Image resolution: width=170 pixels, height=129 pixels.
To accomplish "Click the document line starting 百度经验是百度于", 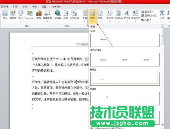I will [x=60, y=59].
